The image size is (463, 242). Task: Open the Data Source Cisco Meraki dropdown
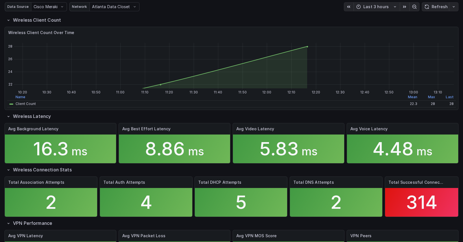pos(49,7)
